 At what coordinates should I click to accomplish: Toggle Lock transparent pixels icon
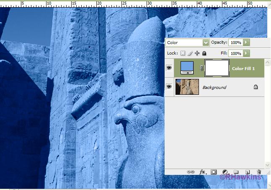tap(183, 53)
